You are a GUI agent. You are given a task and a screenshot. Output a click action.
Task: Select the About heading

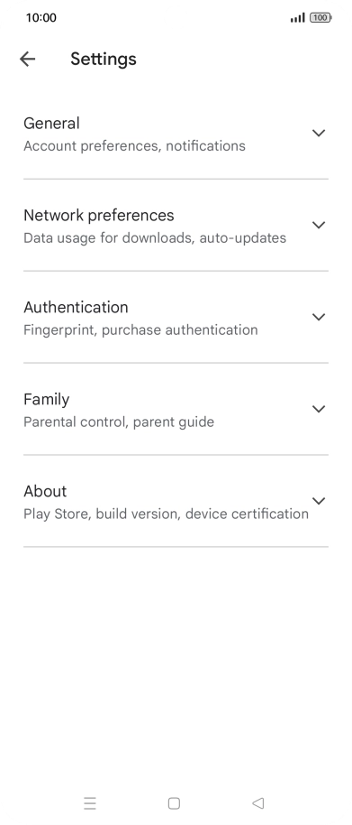click(45, 491)
